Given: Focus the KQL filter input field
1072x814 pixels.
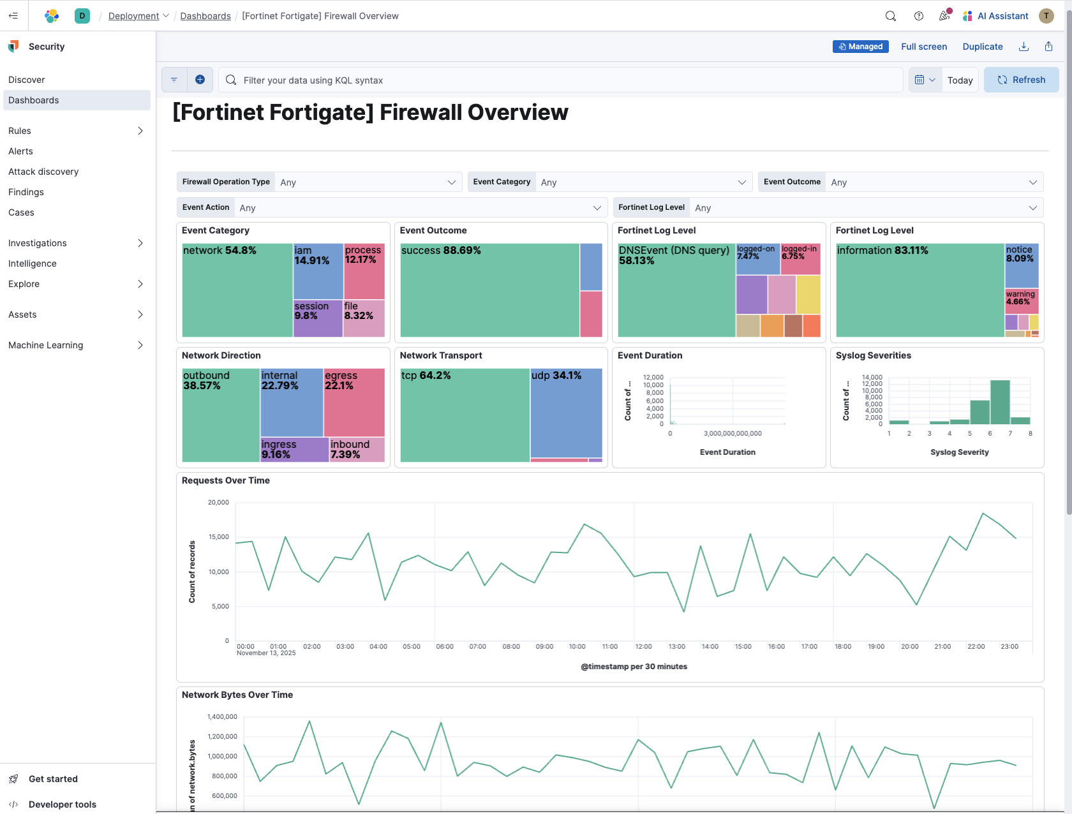Looking at the screenshot, I should coord(560,80).
